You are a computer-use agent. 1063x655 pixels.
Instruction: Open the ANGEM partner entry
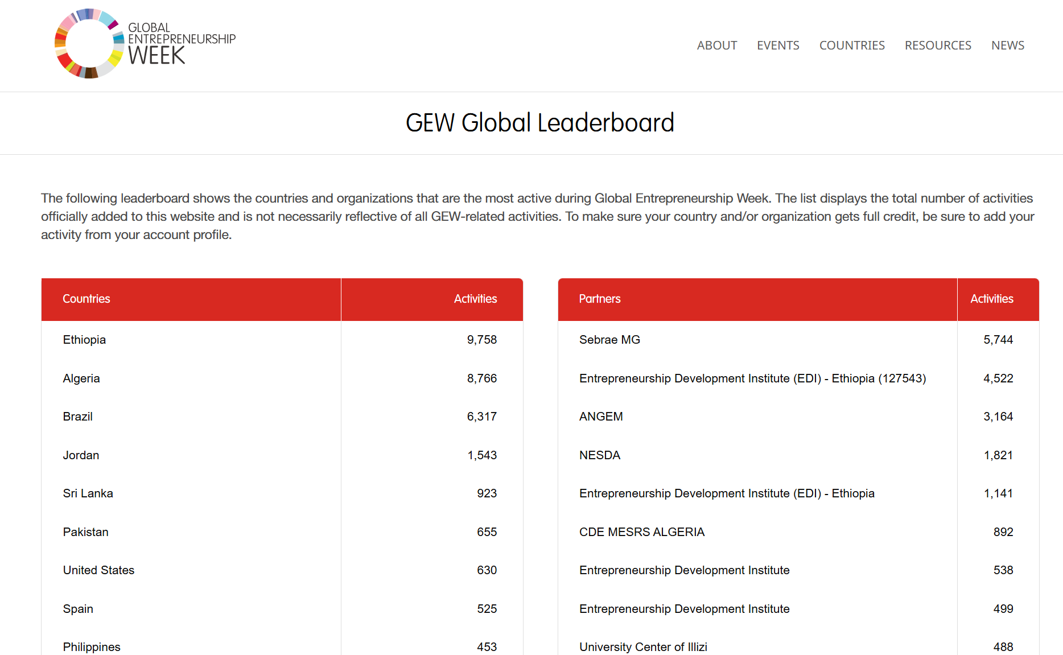601,417
